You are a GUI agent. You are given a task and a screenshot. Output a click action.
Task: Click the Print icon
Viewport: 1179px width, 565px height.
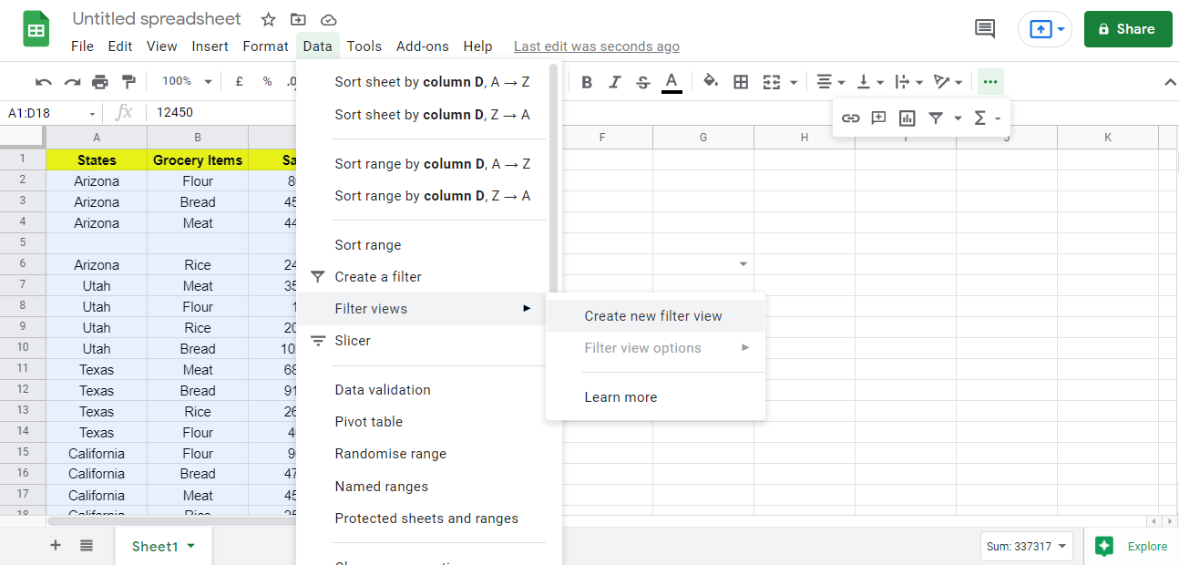click(100, 82)
